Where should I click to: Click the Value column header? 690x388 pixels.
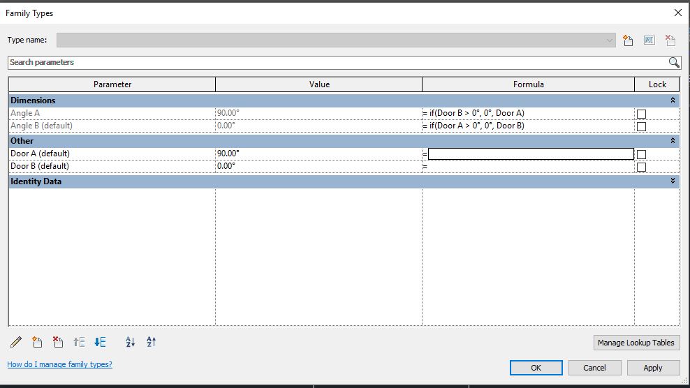[319, 84]
